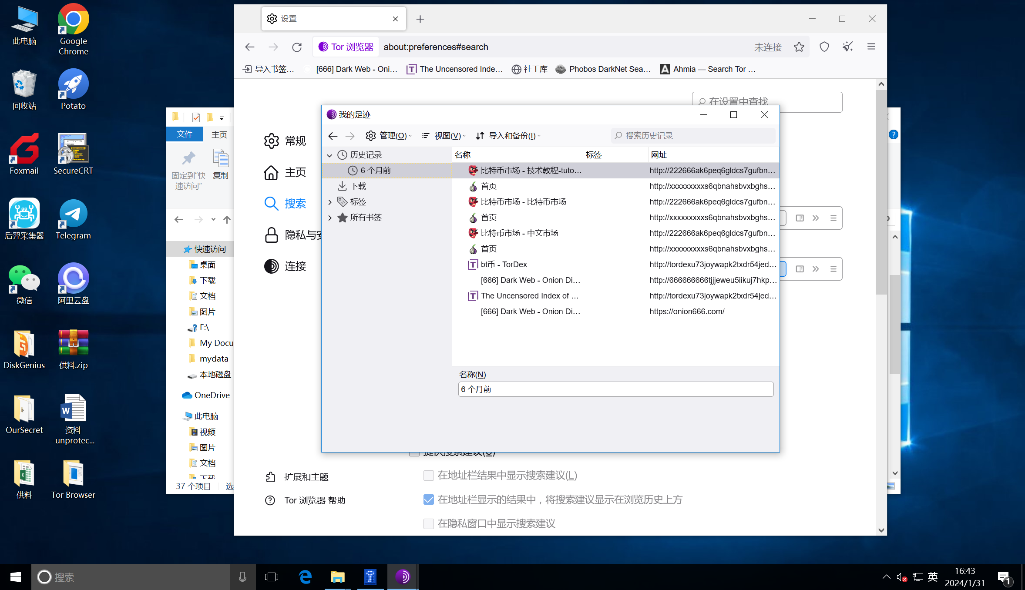Expand the 所有书签 tree node
1025x590 pixels.
329,218
